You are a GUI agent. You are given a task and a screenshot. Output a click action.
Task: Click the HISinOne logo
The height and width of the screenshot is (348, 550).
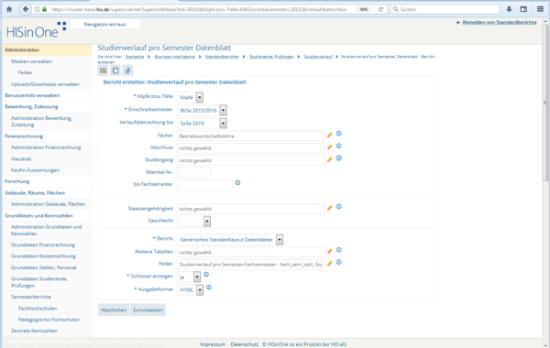point(36,31)
